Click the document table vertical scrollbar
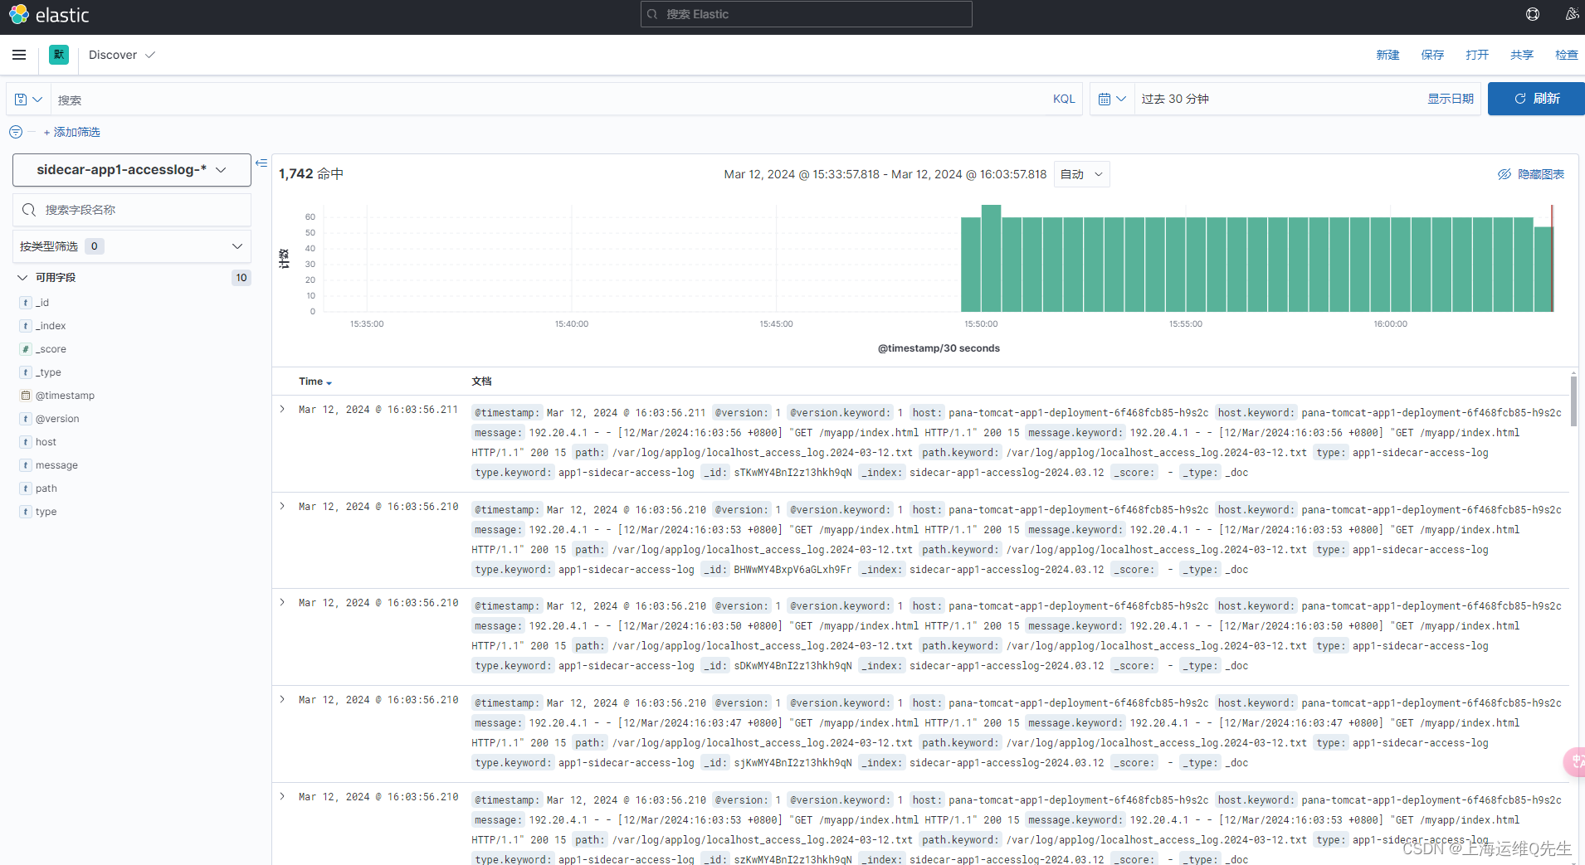 point(1573,401)
